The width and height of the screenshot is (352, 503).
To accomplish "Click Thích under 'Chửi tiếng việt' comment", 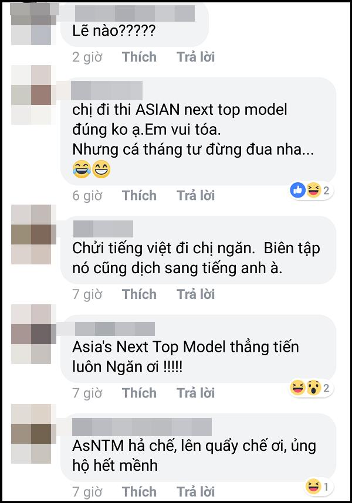I will [x=139, y=294].
